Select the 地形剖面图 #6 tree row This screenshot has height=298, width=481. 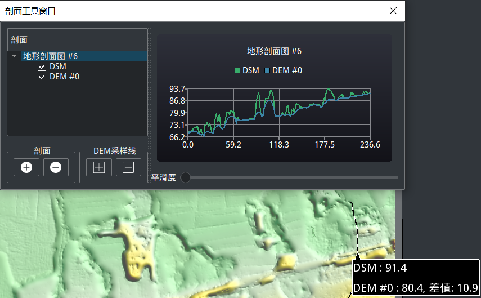(x=84, y=56)
